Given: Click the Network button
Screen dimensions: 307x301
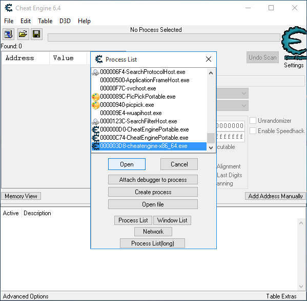Looking at the screenshot, I should (153, 232).
